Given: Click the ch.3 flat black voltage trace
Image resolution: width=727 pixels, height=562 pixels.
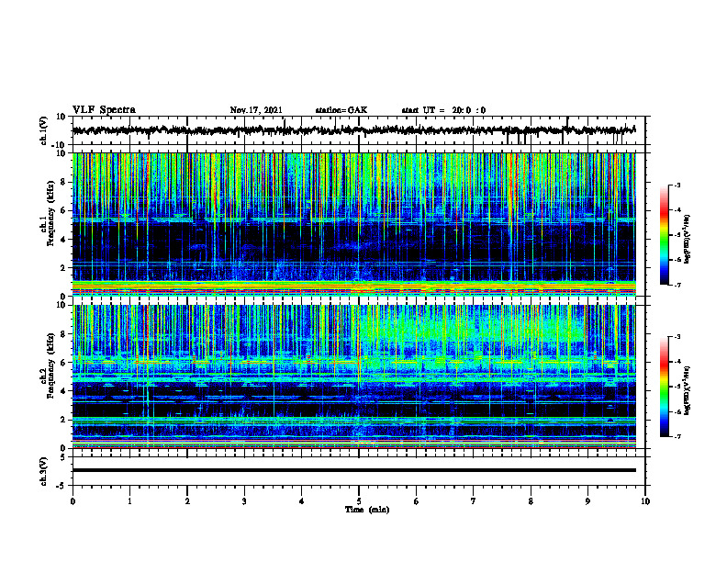Looking at the screenshot, I should (353, 470).
